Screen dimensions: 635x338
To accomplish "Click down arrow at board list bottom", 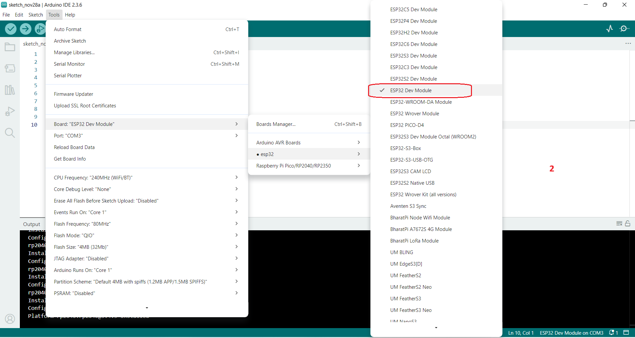I will (436, 327).
